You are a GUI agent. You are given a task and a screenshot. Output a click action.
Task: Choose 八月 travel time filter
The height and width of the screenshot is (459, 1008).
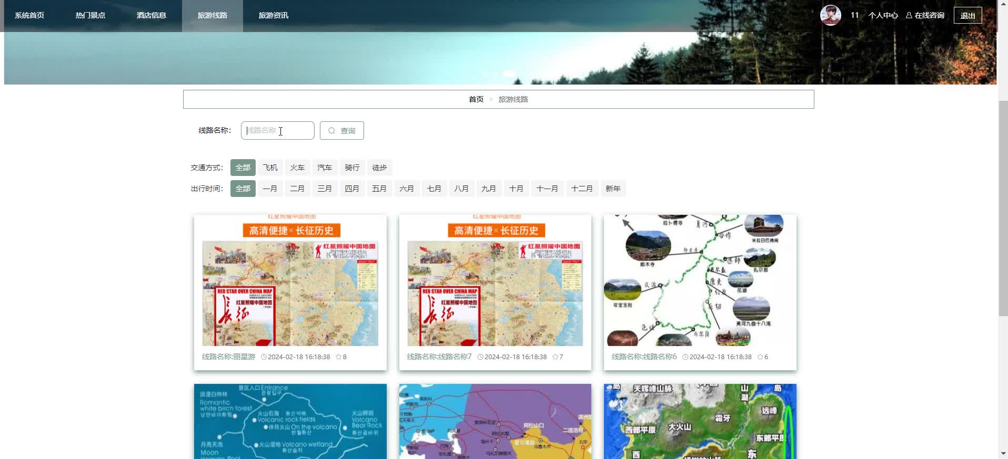[462, 189]
